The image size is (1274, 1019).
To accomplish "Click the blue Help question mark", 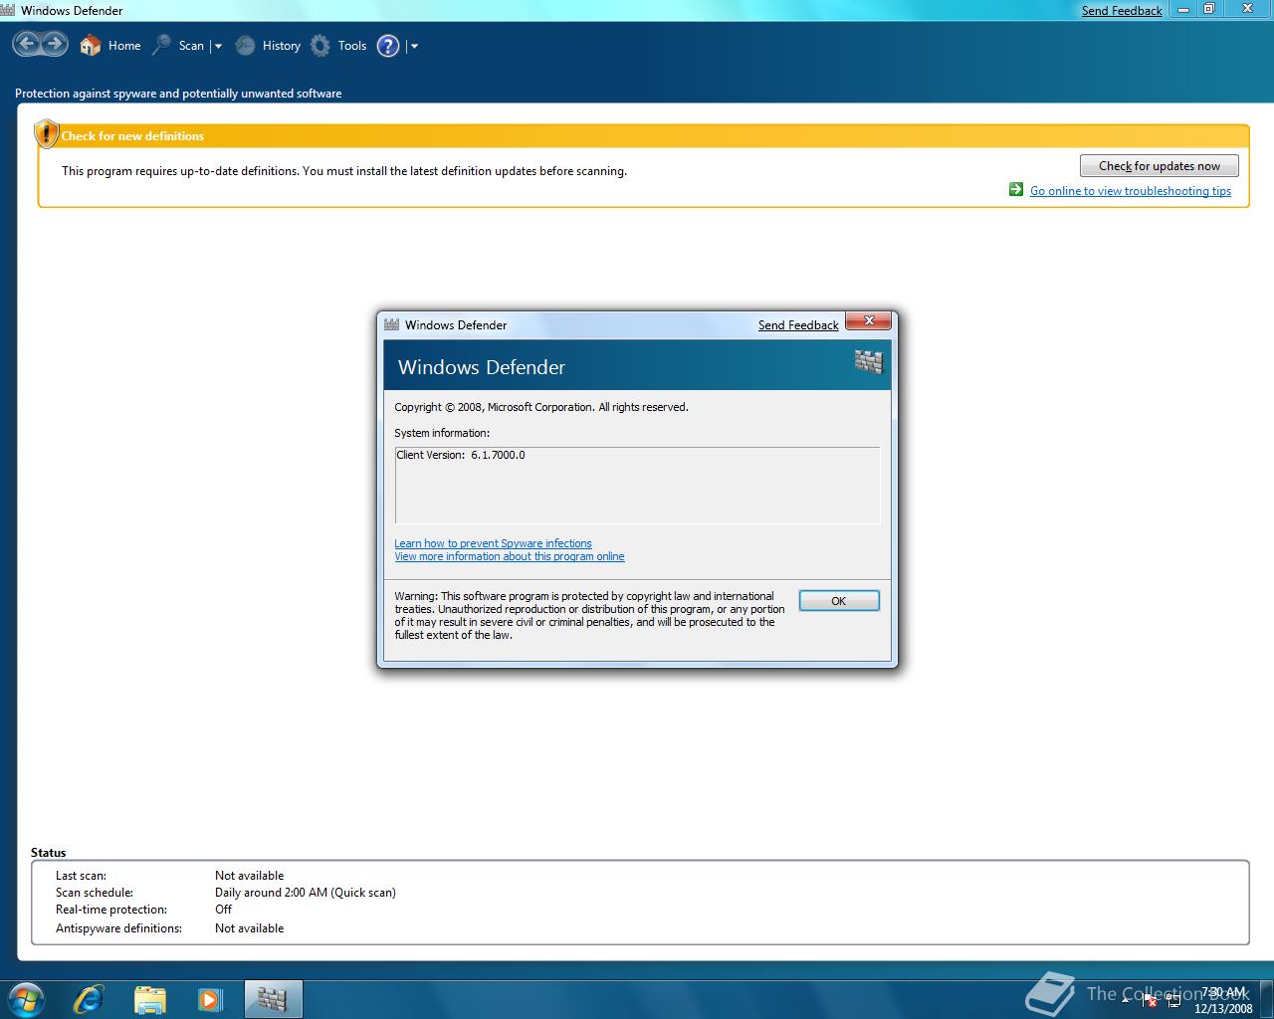I will click(x=388, y=46).
